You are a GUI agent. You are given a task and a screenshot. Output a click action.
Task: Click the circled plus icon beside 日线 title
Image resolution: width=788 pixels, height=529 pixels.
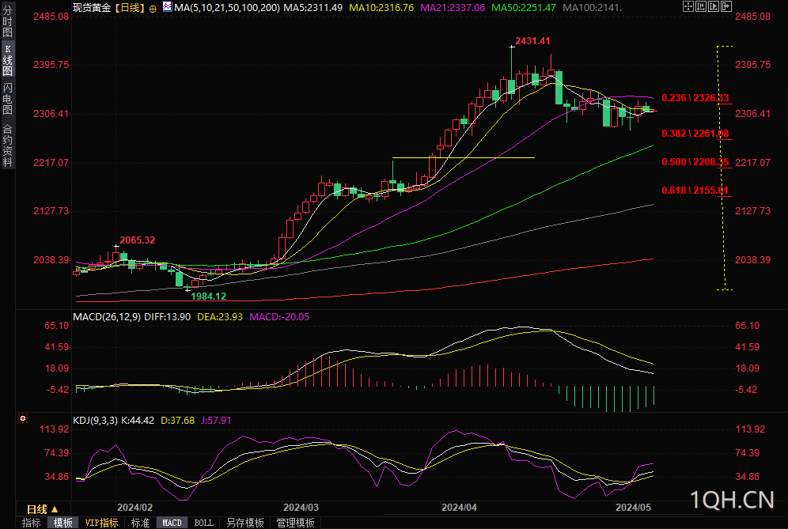[x=153, y=8]
